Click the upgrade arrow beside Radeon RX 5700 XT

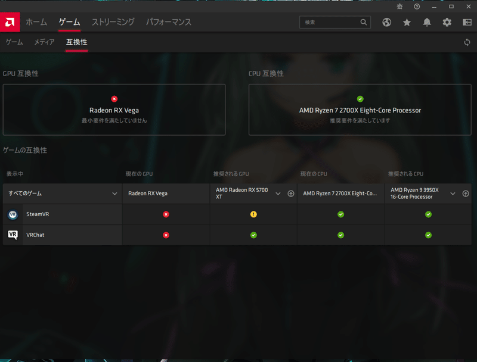click(290, 194)
